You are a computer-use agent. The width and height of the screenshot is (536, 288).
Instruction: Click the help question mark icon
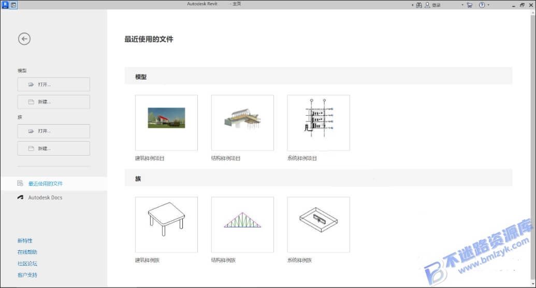(482, 5)
